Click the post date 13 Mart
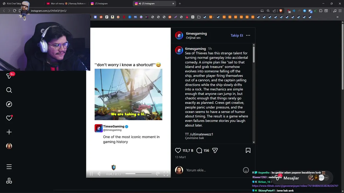The width and height of the screenshot is (344, 193). tap(180, 157)
